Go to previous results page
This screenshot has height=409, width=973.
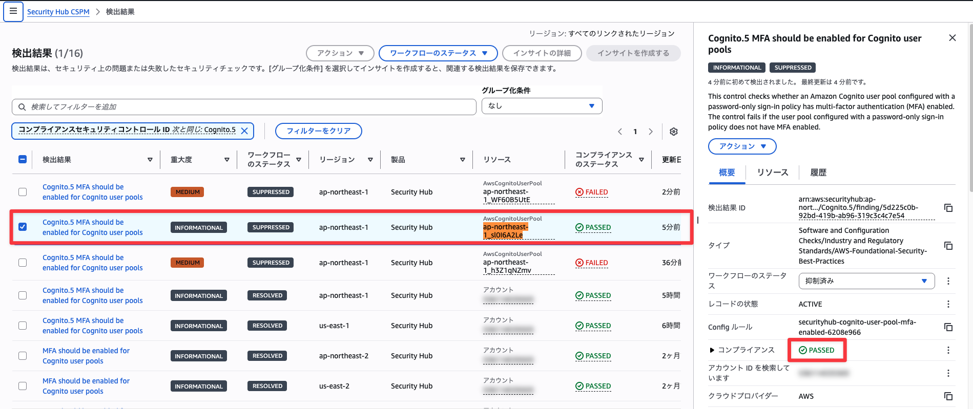pos(620,132)
